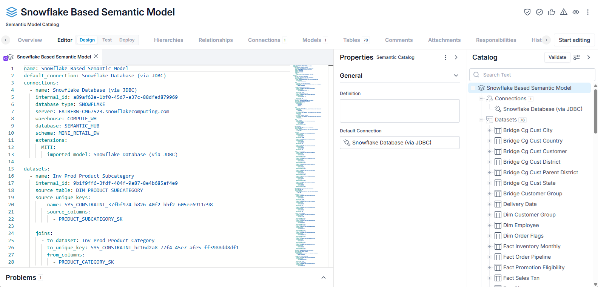Image resolution: width=598 pixels, height=287 pixels.
Task: Expand the Dim Customer Group dataset
Action: point(489,215)
